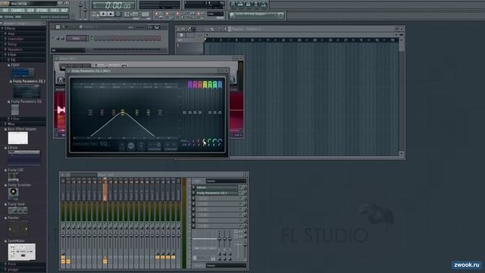This screenshot has width=485, height=273.
Task: Click the green band 5 frequency knob
Action: (x=210, y=142)
